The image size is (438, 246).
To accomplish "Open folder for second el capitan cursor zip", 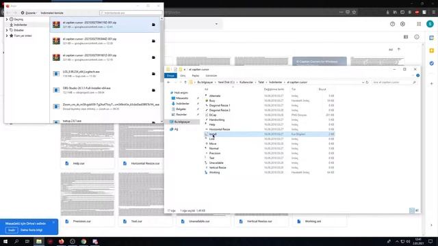I will pyautogui.click(x=153, y=41).
